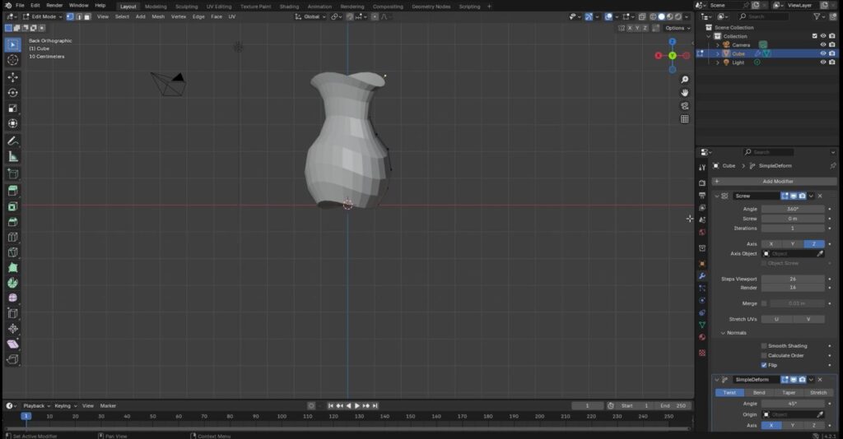Screen dimensions: 843x439
Task: Select the Move tool in the toolbar
Action: 12,76
